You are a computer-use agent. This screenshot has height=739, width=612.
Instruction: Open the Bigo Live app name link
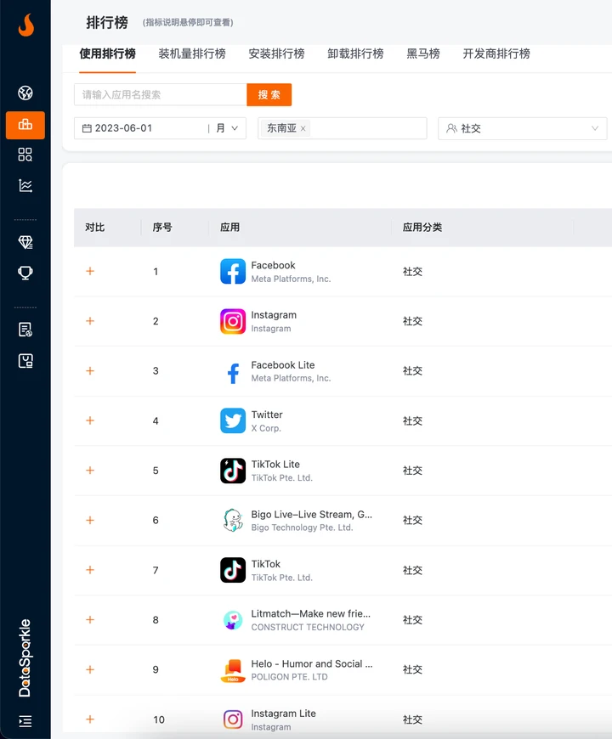312,514
